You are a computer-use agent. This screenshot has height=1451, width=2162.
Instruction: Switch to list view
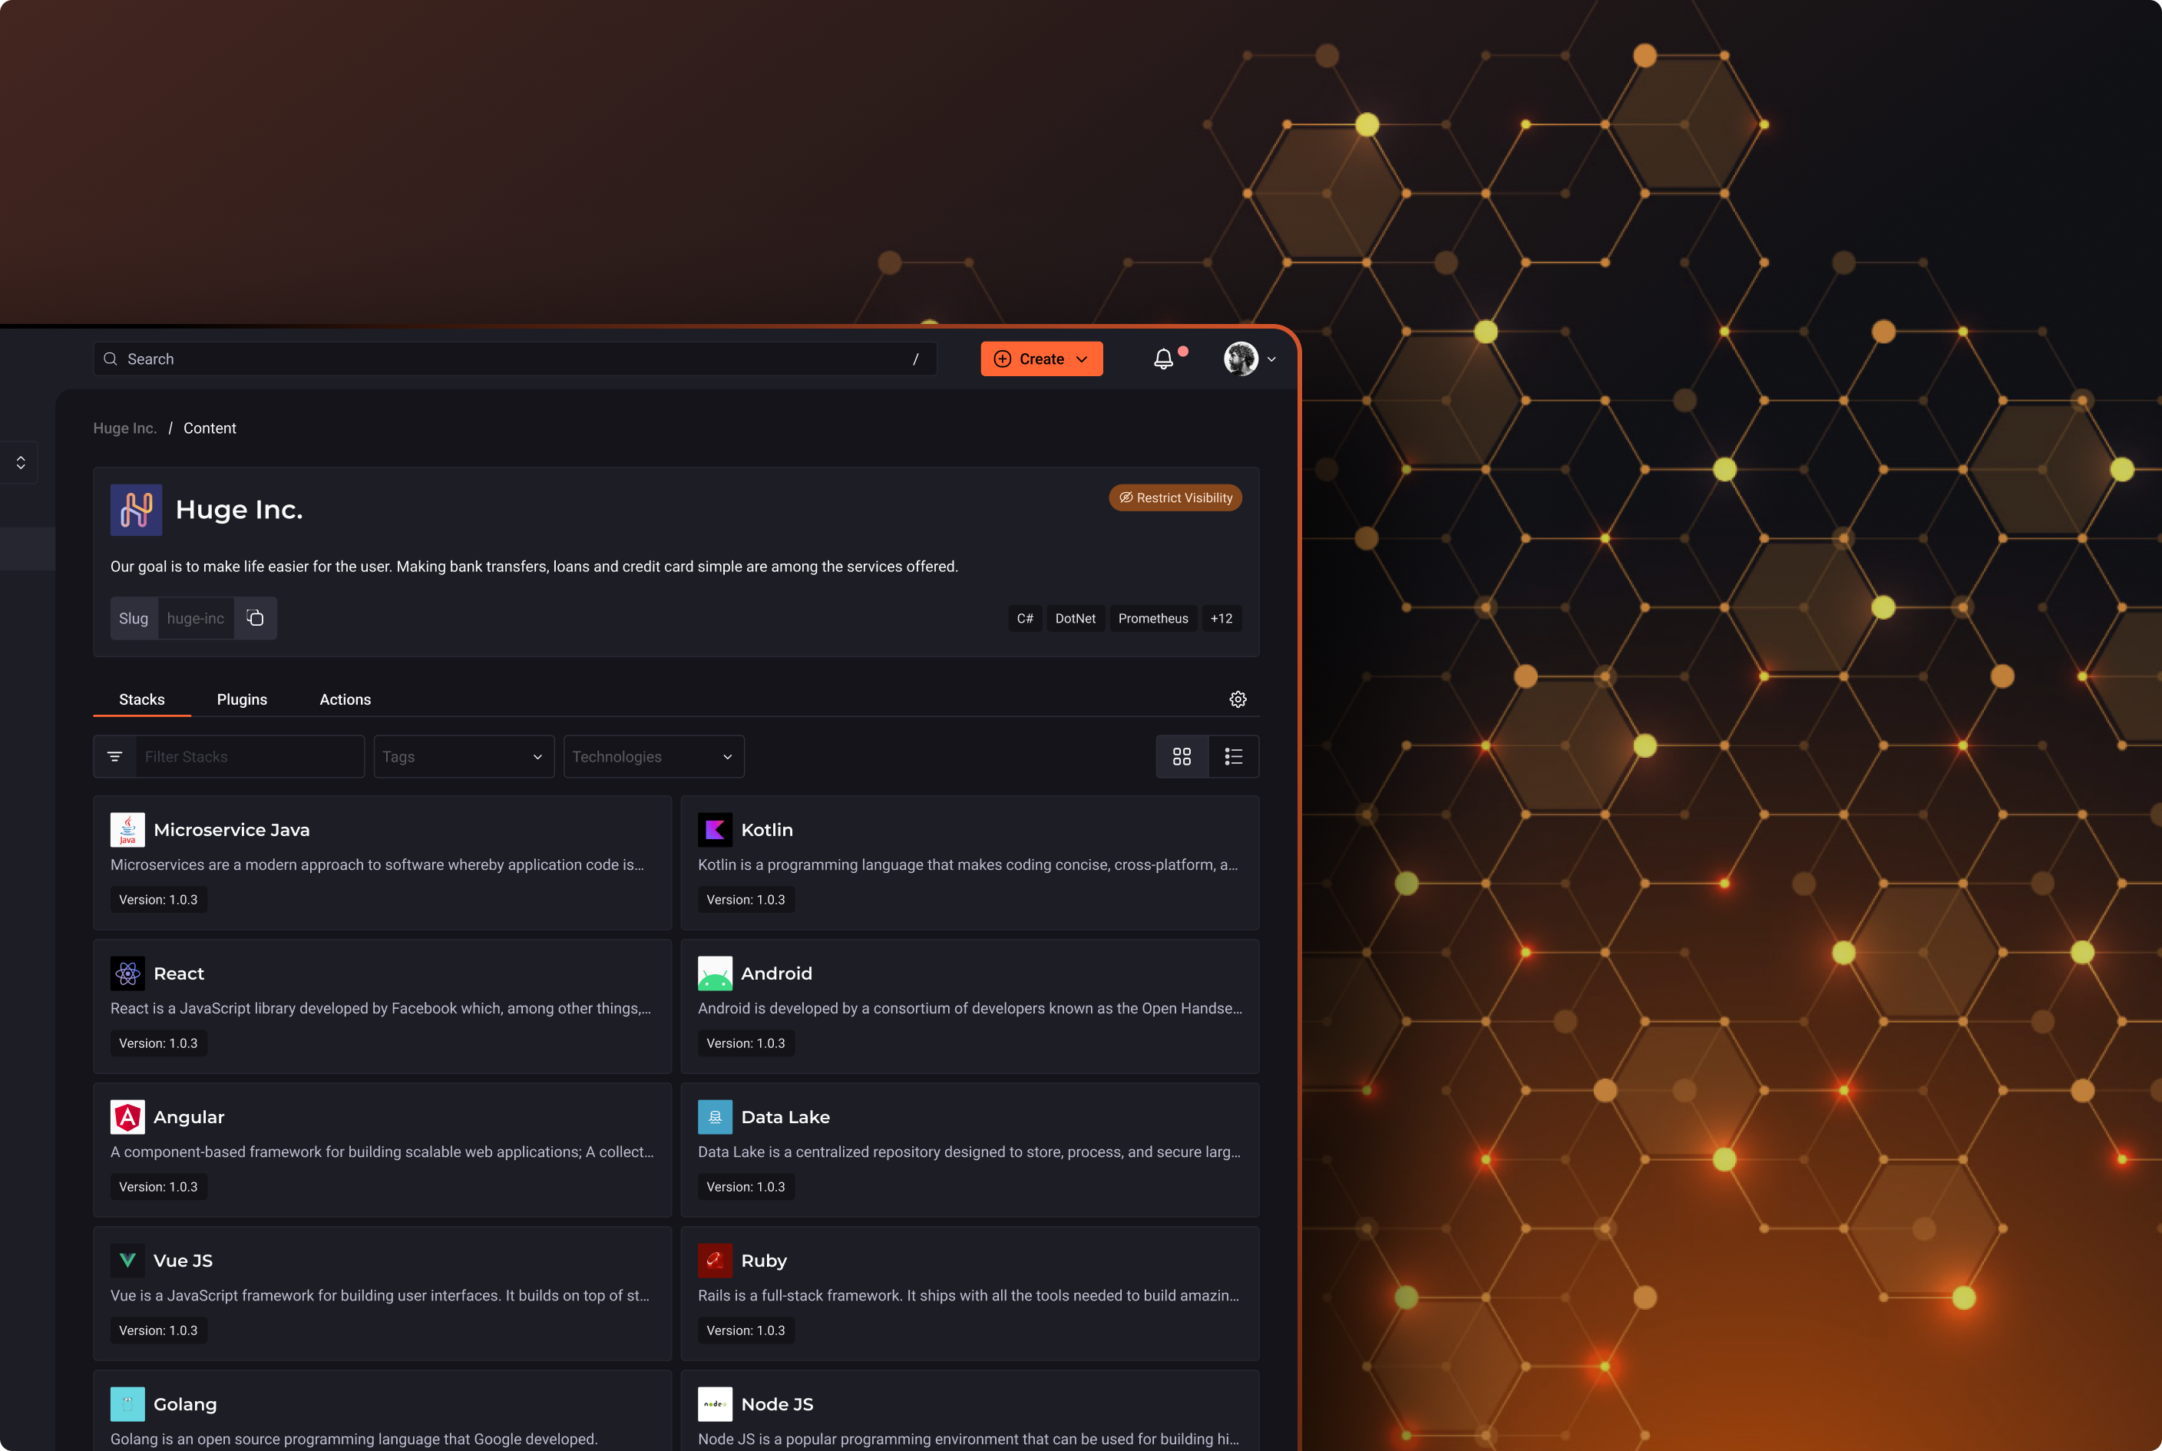point(1233,757)
